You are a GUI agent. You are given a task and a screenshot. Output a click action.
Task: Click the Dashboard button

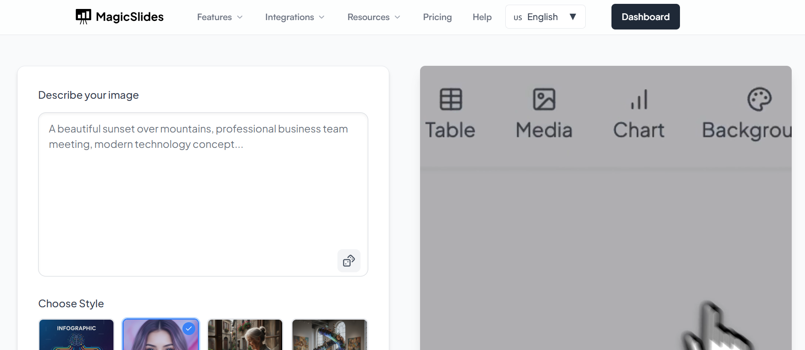(x=645, y=17)
